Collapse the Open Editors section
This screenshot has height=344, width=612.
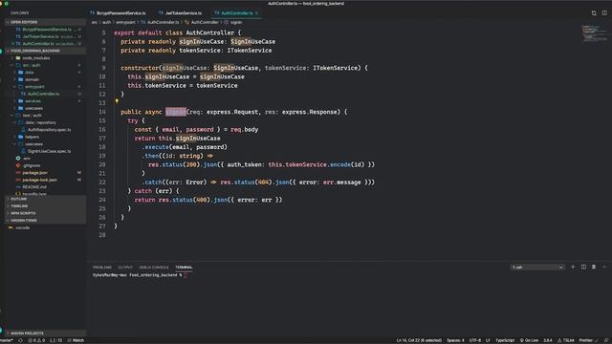(45, 22)
